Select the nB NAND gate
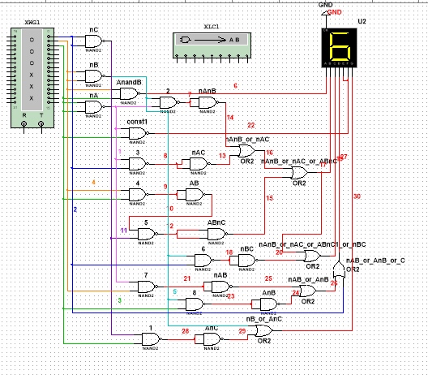Screen dimensions: 428x375 click(x=94, y=76)
